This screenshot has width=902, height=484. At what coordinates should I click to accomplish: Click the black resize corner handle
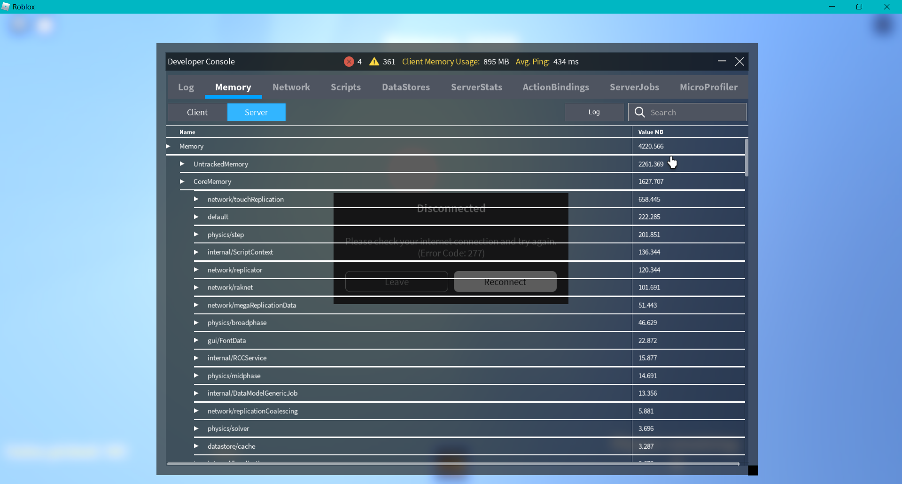(753, 470)
